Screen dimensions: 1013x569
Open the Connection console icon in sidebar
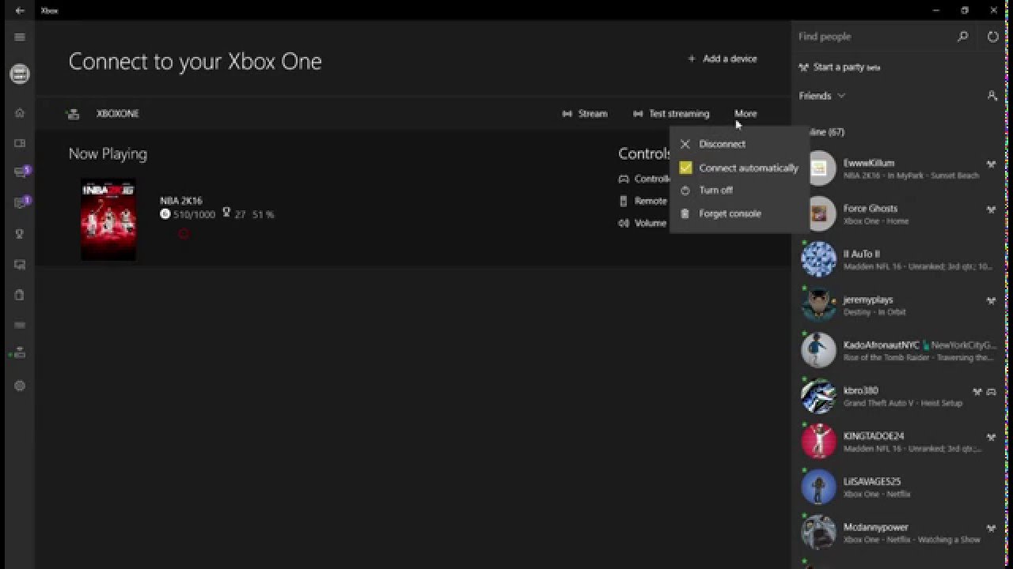[x=20, y=353]
